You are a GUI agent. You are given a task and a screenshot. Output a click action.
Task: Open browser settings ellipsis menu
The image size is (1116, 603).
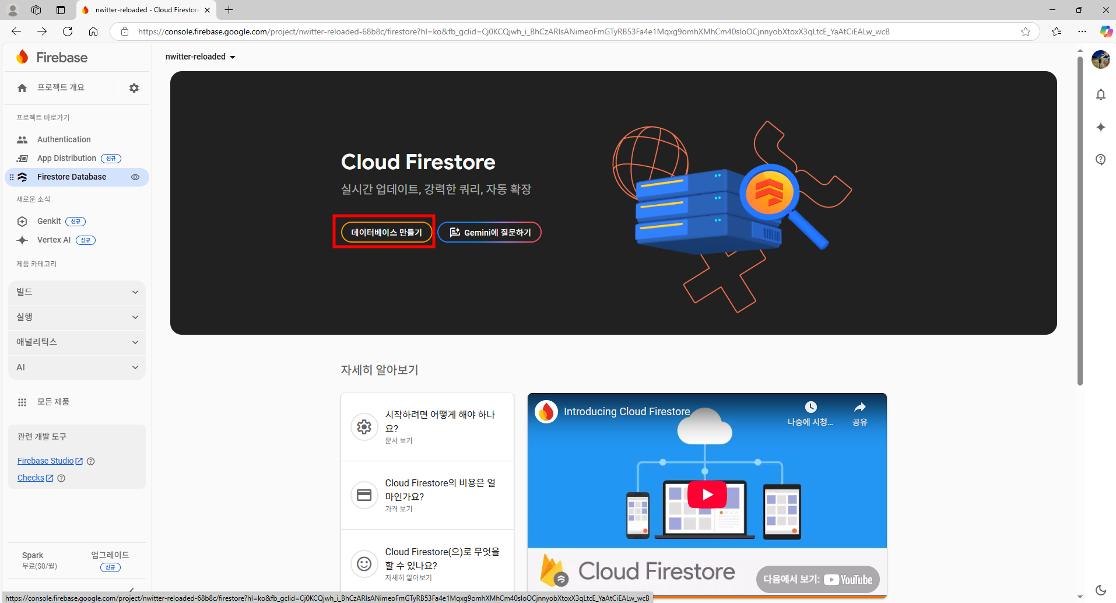point(1082,31)
